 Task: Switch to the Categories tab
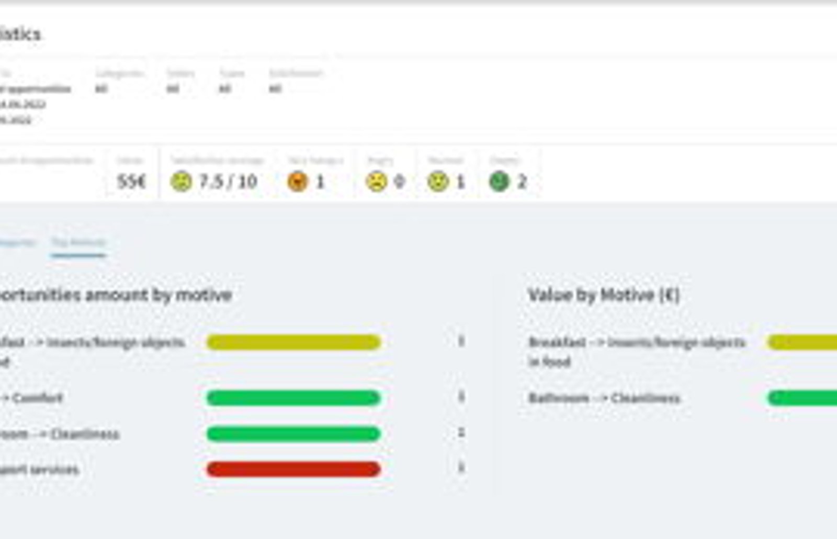pyautogui.click(x=17, y=242)
